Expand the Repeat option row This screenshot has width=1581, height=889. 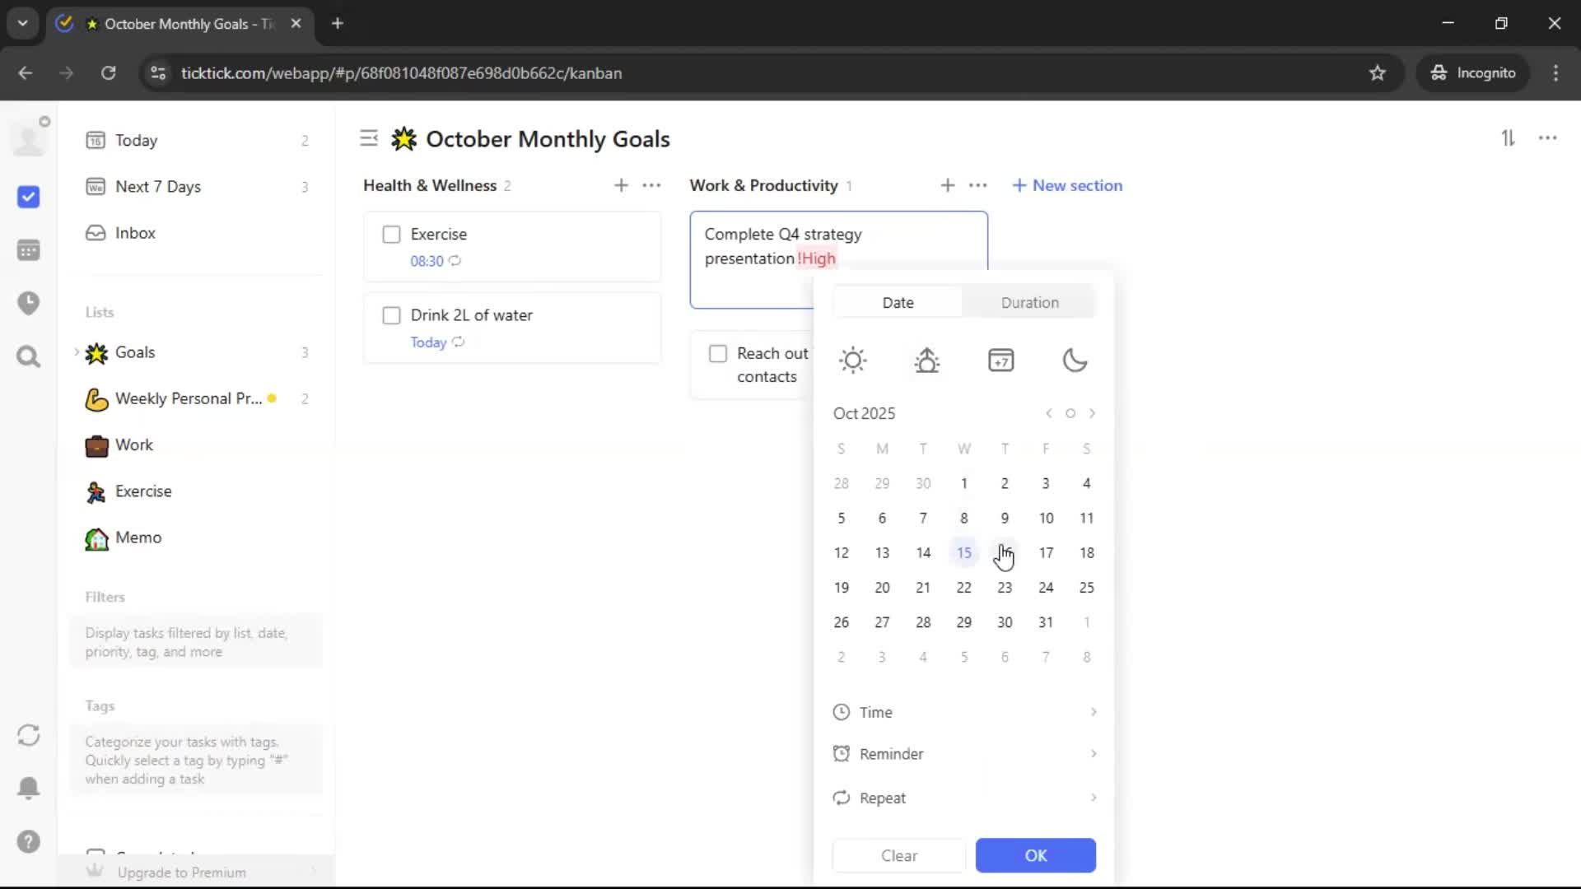point(963,798)
